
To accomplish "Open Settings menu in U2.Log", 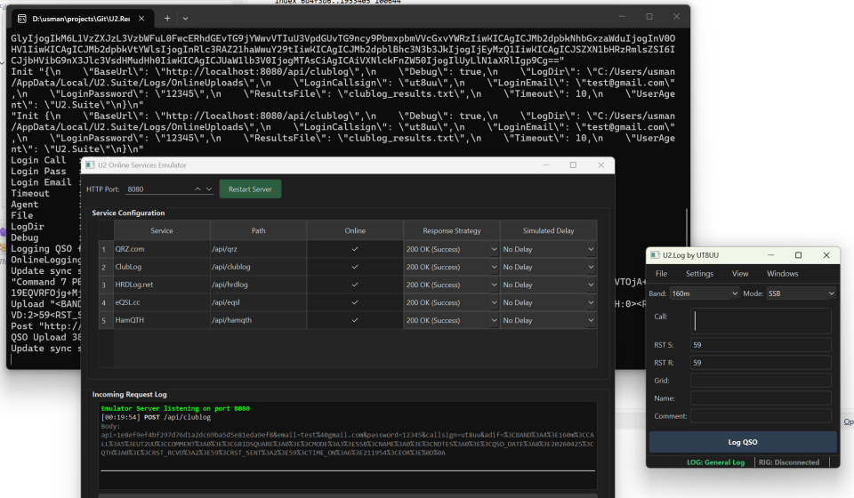I will tap(699, 274).
